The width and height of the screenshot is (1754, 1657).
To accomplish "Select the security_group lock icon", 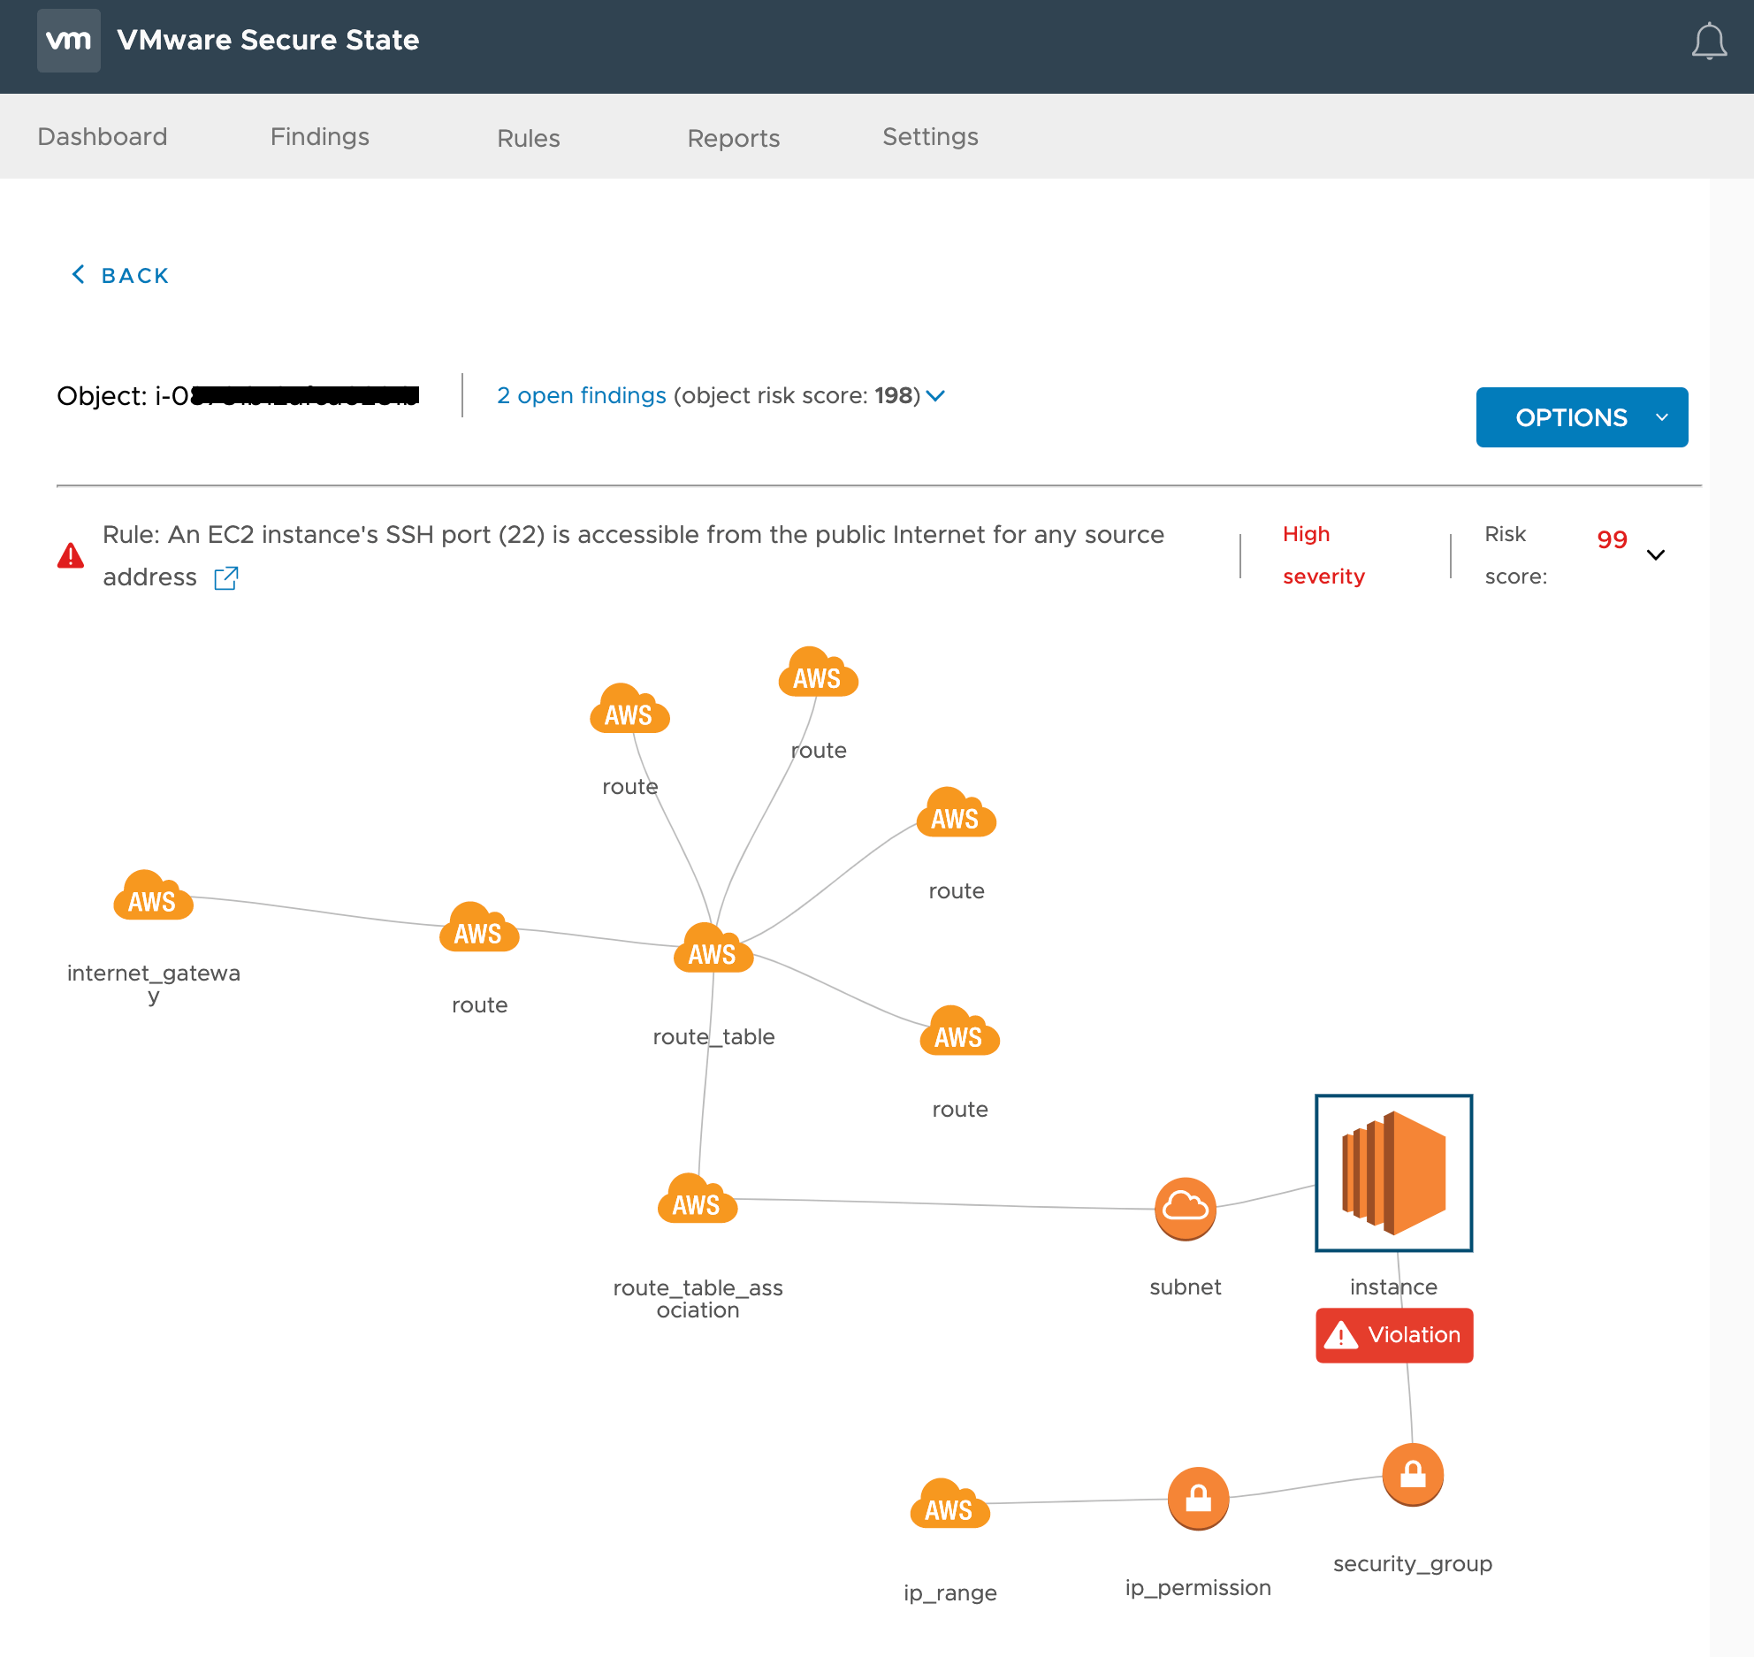I will [1412, 1474].
